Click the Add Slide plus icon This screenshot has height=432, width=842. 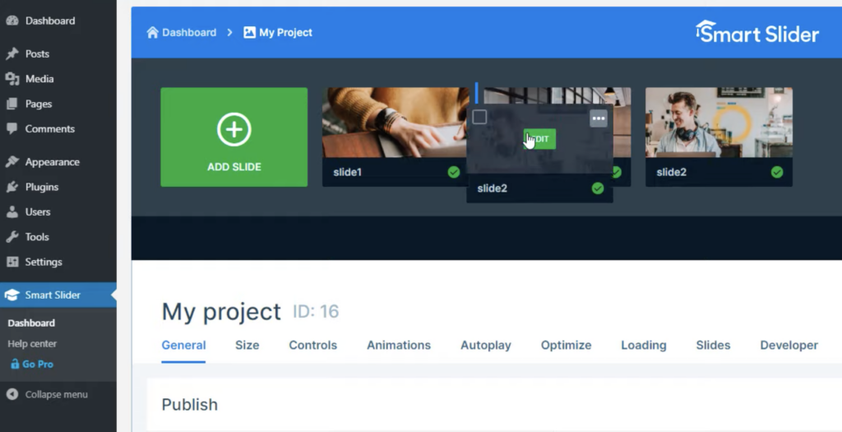point(234,130)
